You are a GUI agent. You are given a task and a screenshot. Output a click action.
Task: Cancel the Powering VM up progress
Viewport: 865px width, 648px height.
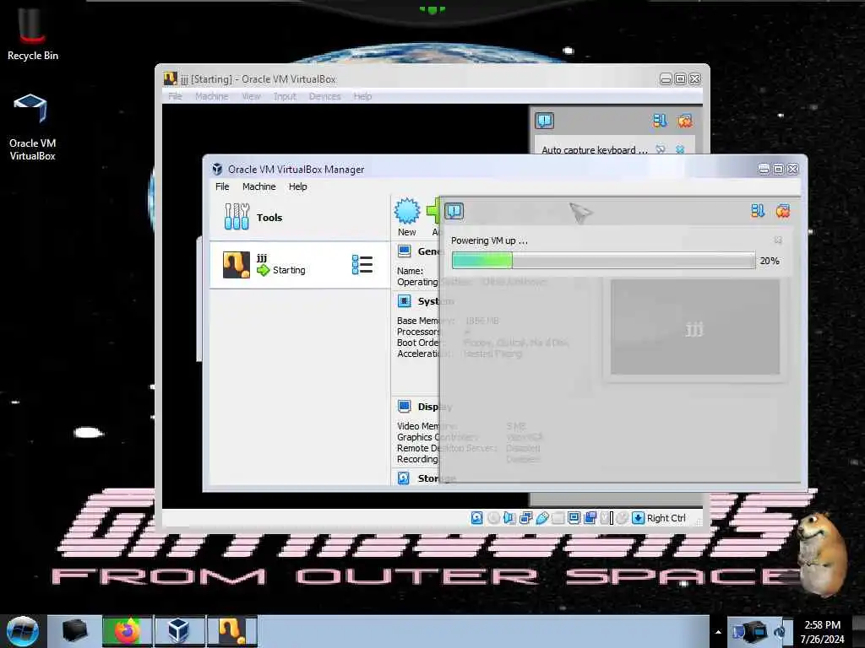(778, 240)
